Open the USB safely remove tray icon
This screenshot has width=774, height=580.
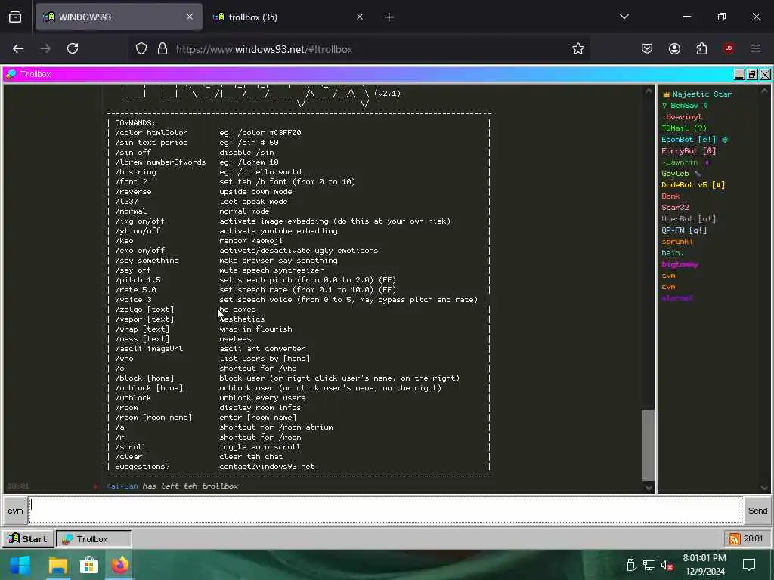tap(631, 565)
